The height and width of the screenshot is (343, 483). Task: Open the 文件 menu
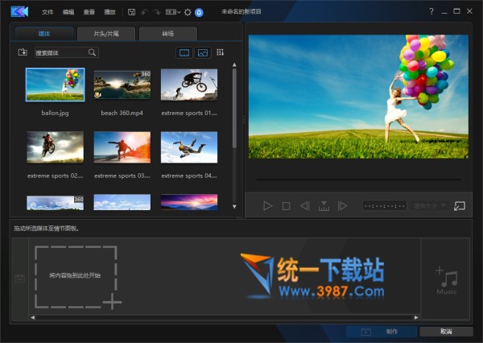click(x=47, y=12)
